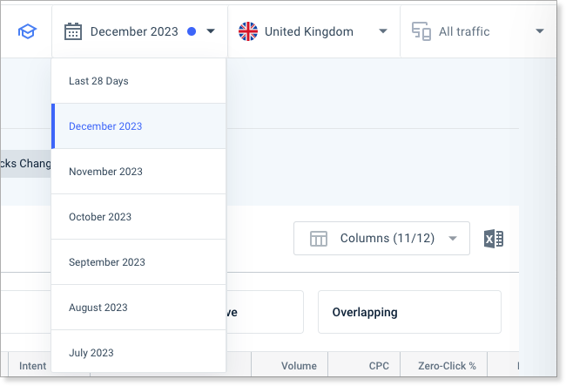
Task: Click the highlighted December 2023 option
Action: 138,126
